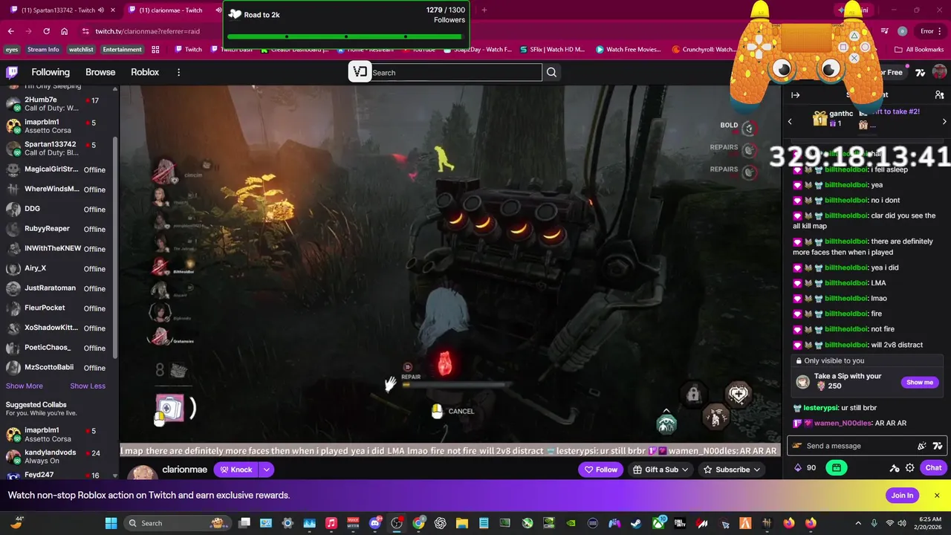The height and width of the screenshot is (535, 951).
Task: Open watchlist bookmark folder
Action: click(x=81, y=50)
